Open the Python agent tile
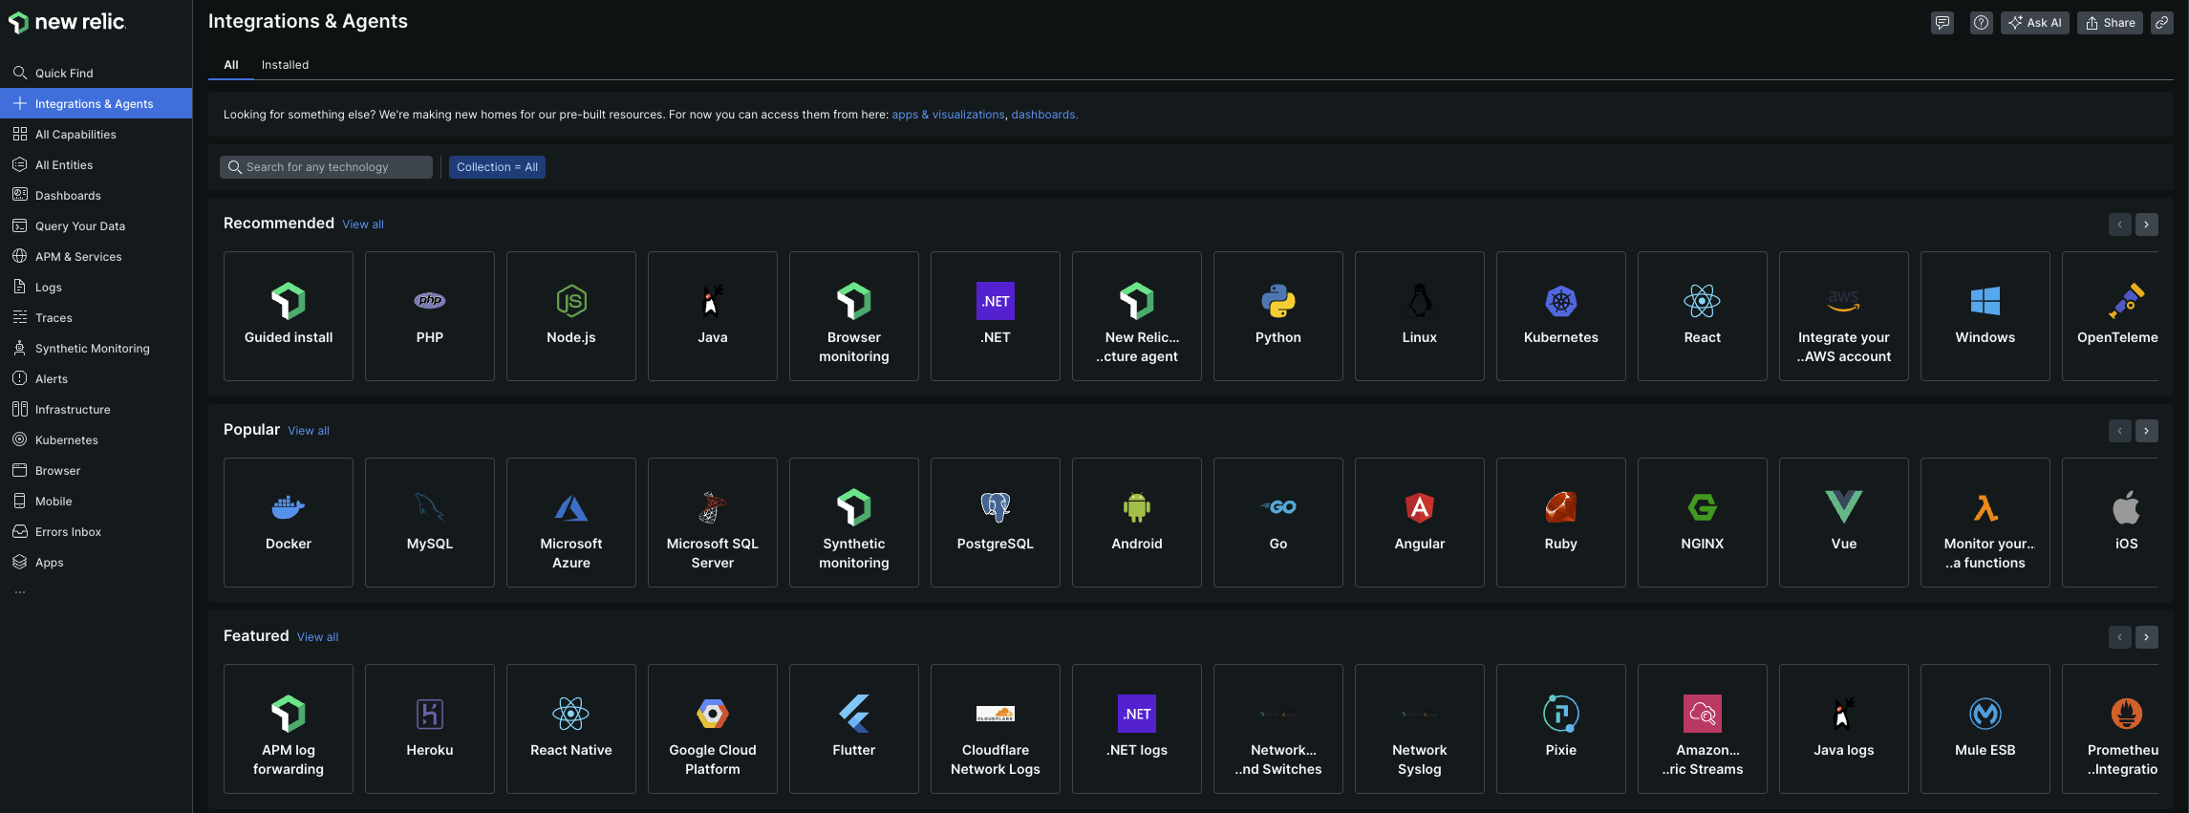Image resolution: width=2189 pixels, height=813 pixels. pyautogui.click(x=1277, y=316)
